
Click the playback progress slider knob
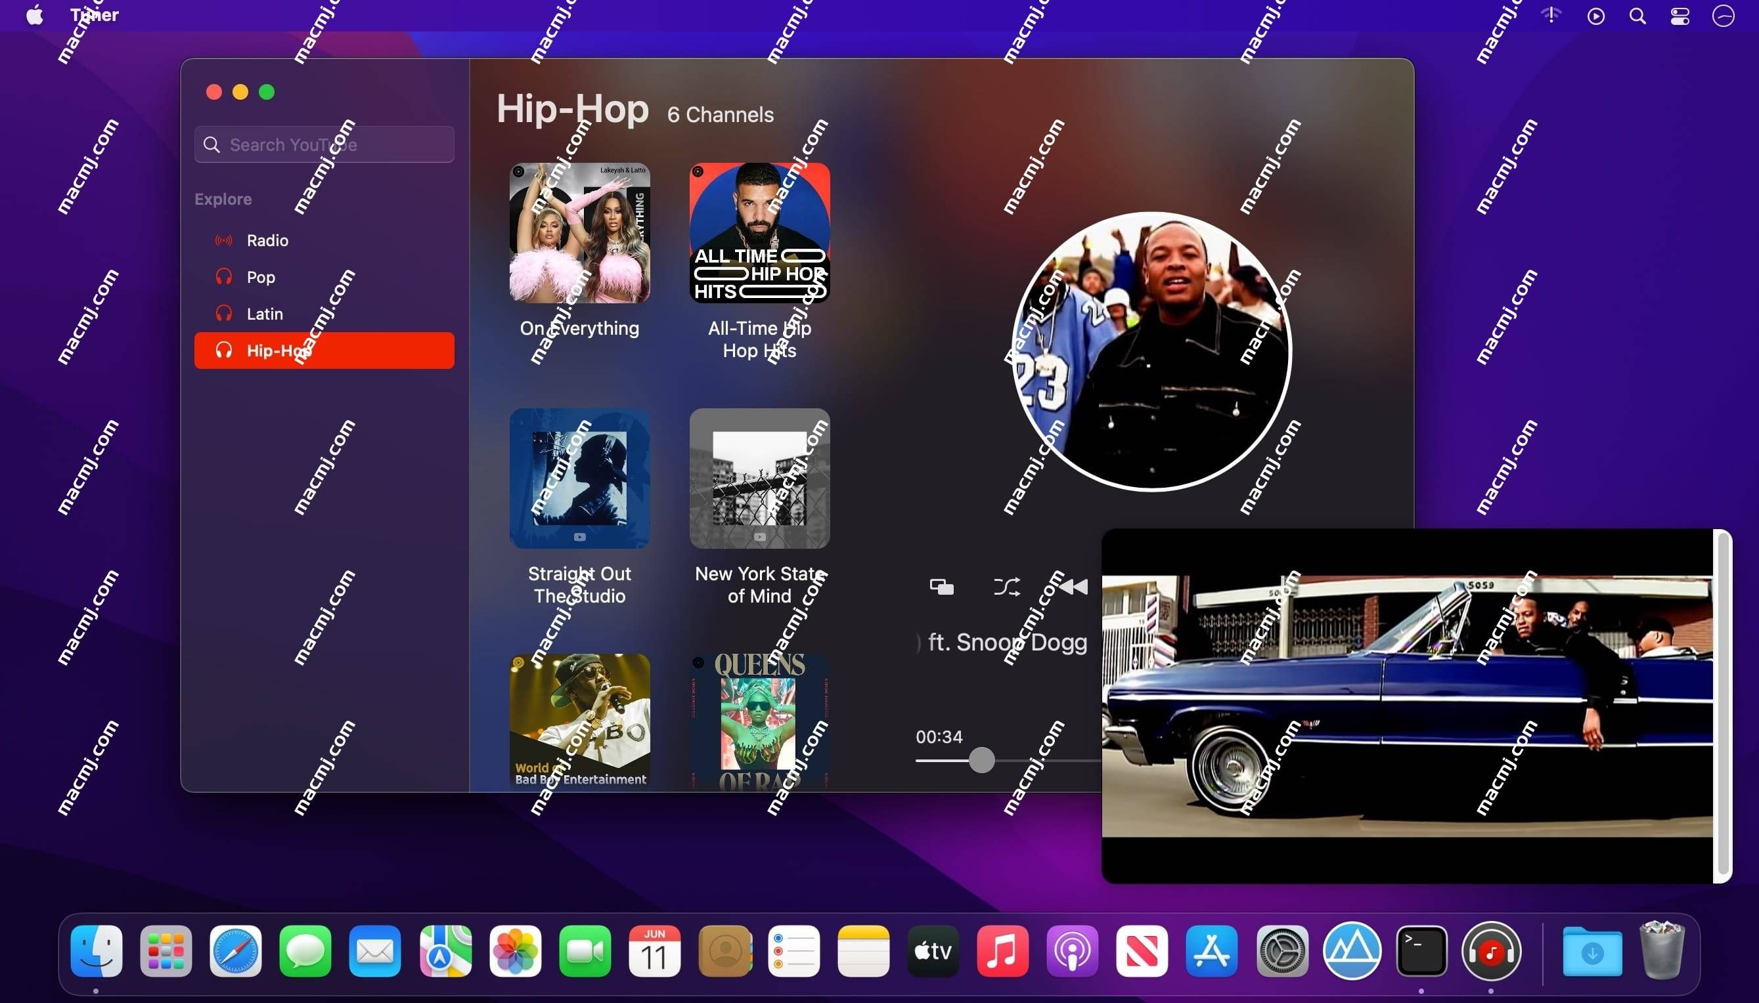click(981, 760)
